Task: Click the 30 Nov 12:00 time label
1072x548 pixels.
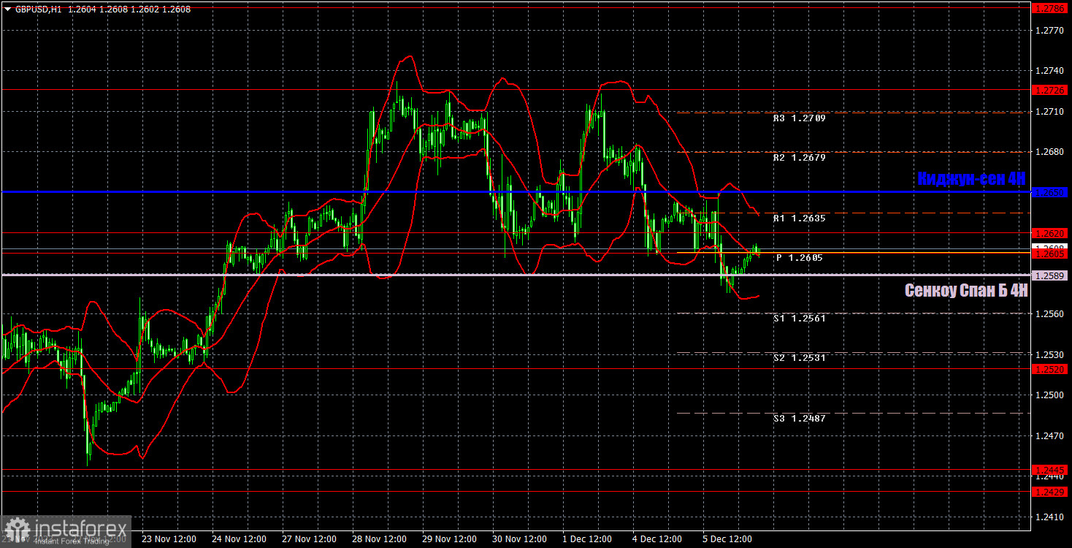Action: 521,539
